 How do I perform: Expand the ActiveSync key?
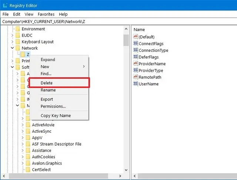click(x=23, y=131)
